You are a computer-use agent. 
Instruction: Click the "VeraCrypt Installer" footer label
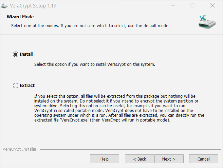coord(19,149)
